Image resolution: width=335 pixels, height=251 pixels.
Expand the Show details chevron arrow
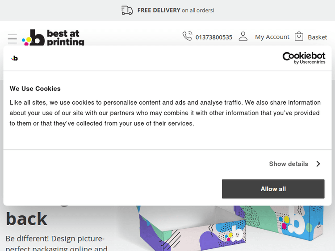pos(318,164)
